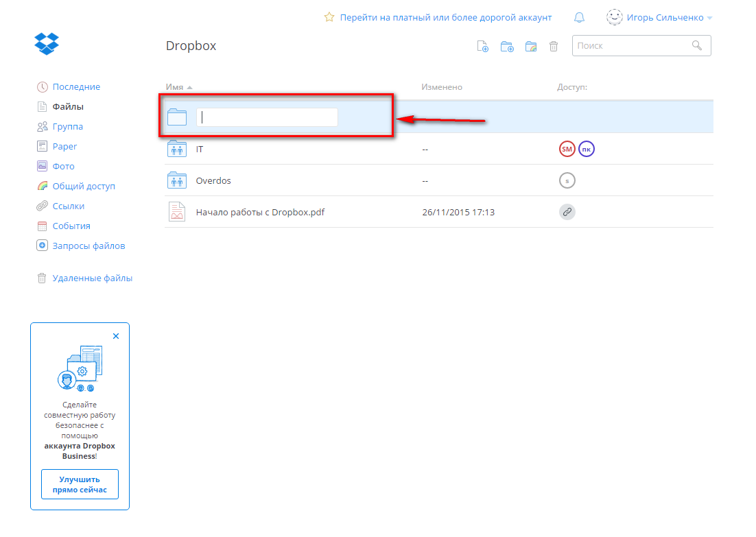
Task: Click the search magnifier icon
Action: pyautogui.click(x=697, y=45)
